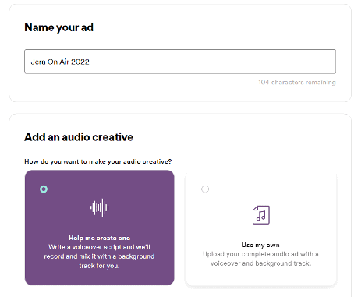Select the 'Help me create one' radio button

click(44, 189)
